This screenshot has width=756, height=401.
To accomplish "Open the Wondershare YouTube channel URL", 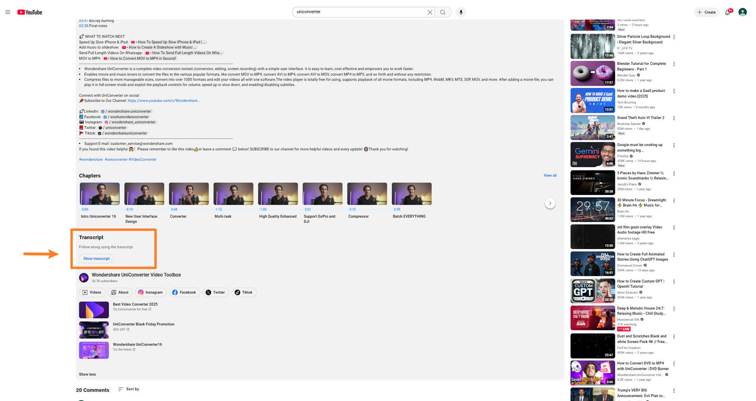I will 164,101.
